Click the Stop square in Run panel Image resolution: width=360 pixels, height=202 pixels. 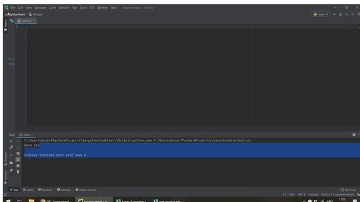pos(11,155)
